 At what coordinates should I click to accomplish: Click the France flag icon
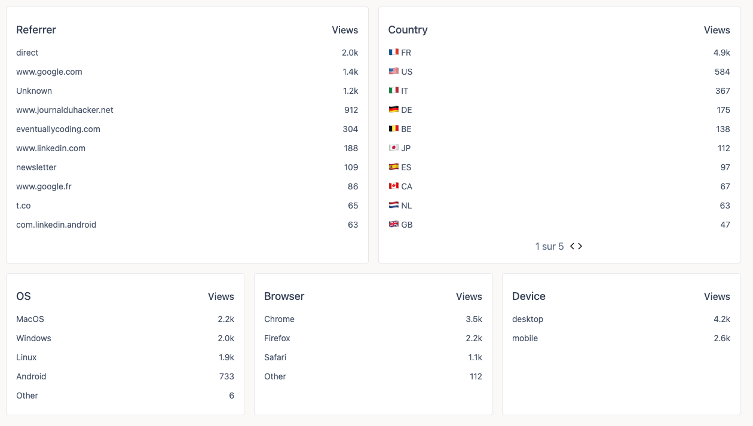[x=393, y=53]
